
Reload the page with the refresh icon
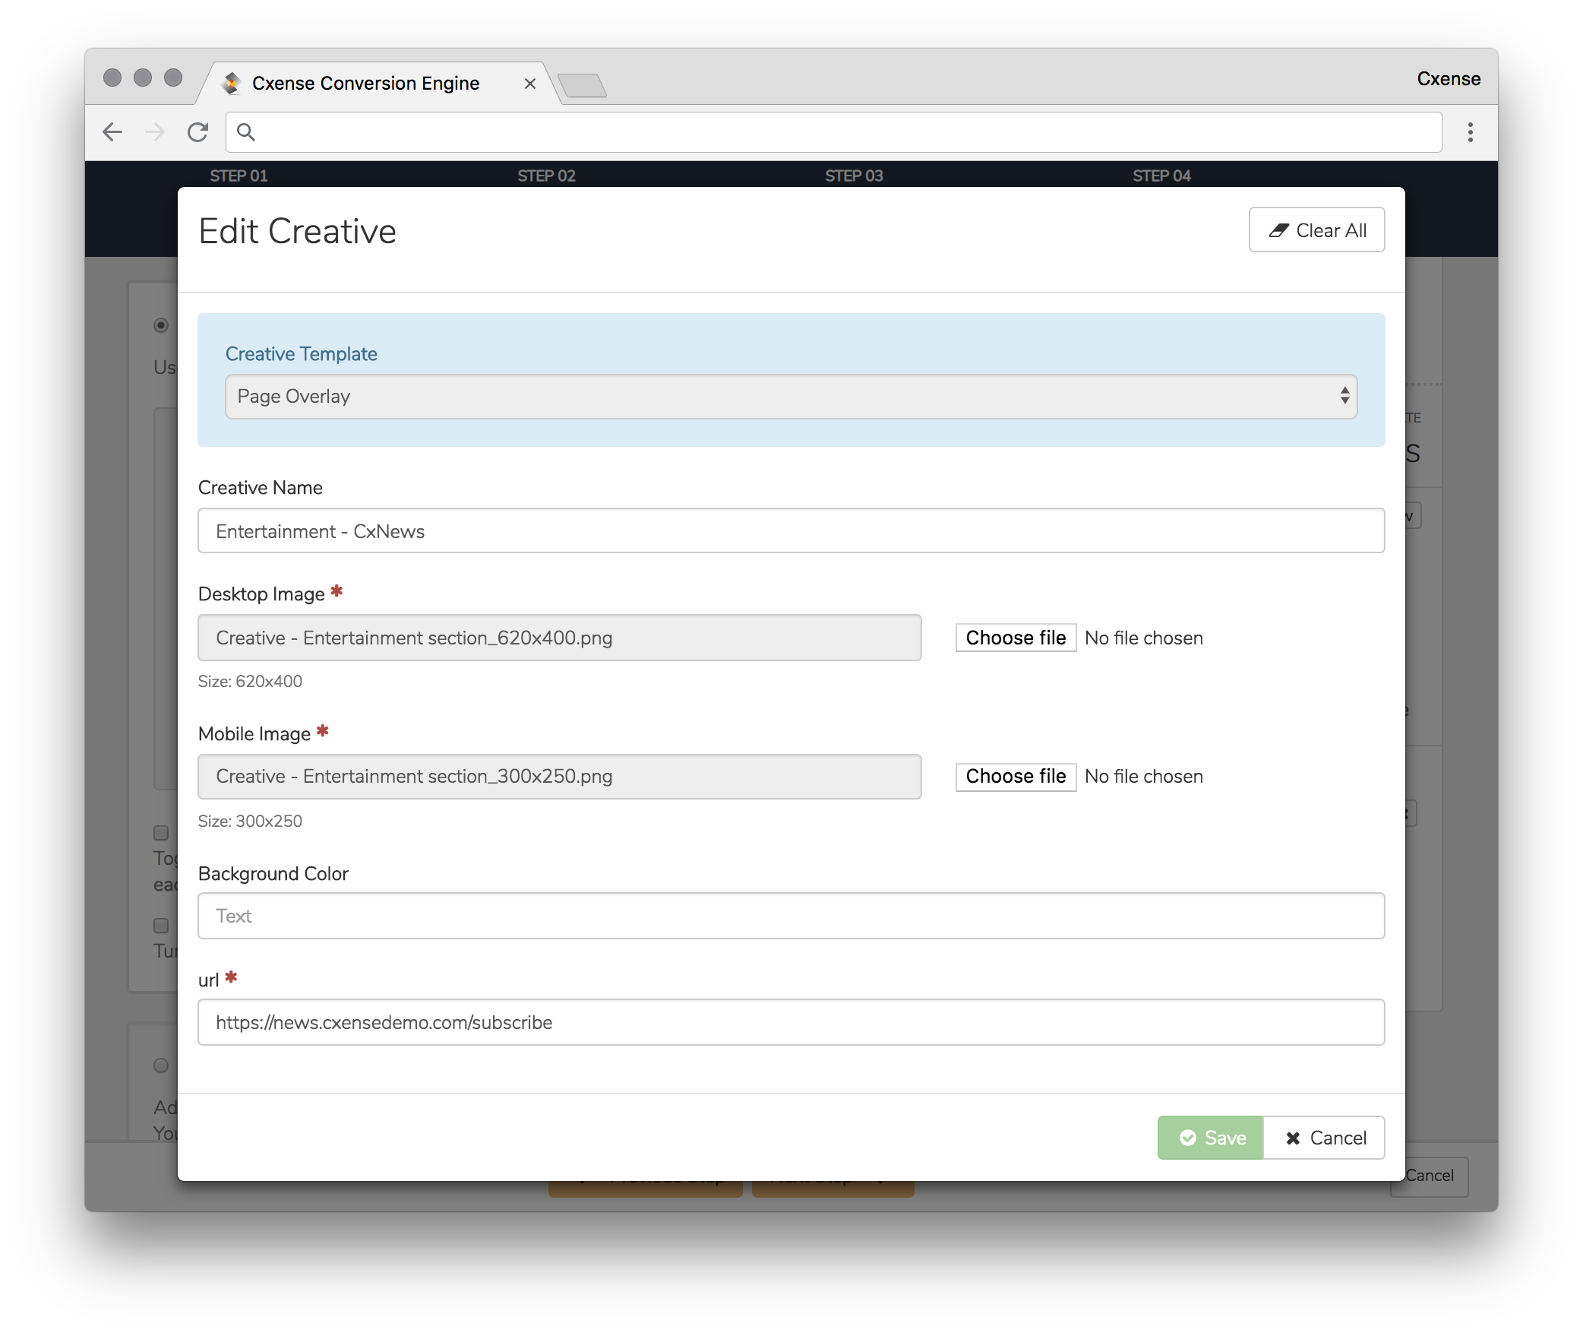pyautogui.click(x=198, y=132)
